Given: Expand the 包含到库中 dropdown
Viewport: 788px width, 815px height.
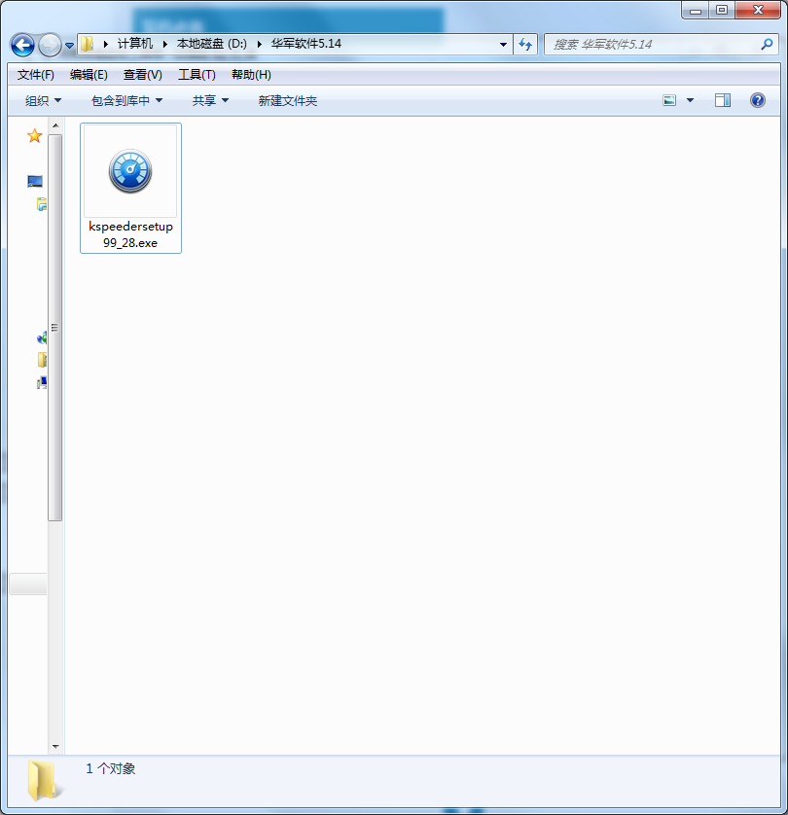Looking at the screenshot, I should pos(126,101).
